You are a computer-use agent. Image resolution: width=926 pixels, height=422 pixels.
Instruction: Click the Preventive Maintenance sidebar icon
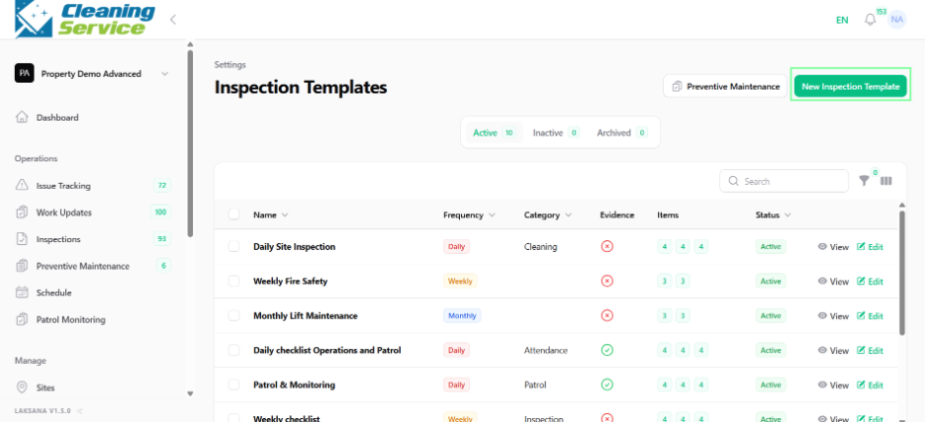pos(22,266)
